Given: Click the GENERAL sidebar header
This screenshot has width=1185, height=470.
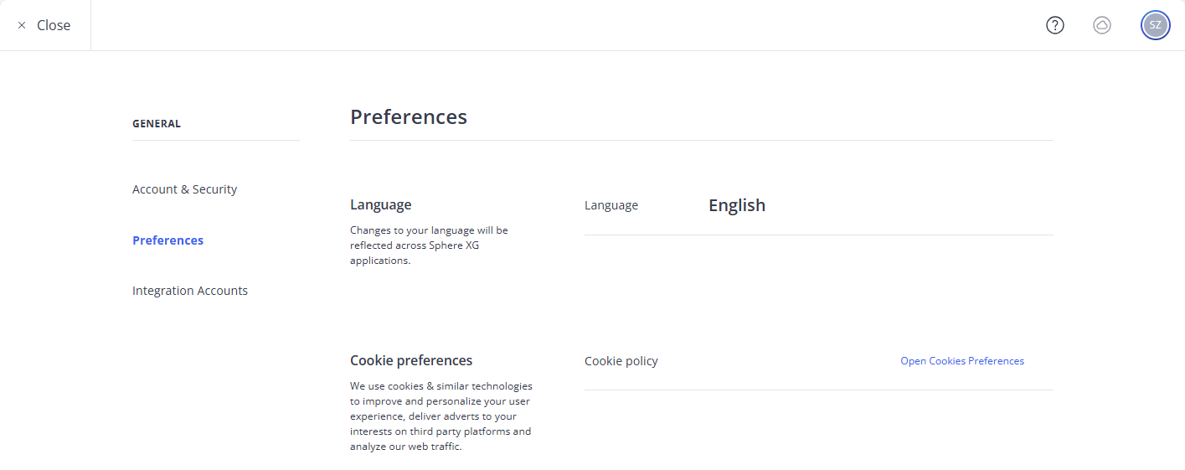Looking at the screenshot, I should coord(157,124).
